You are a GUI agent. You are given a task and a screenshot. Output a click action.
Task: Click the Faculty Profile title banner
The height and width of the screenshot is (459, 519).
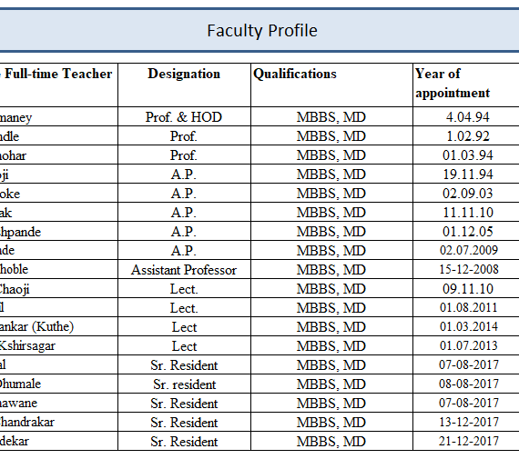click(x=259, y=30)
